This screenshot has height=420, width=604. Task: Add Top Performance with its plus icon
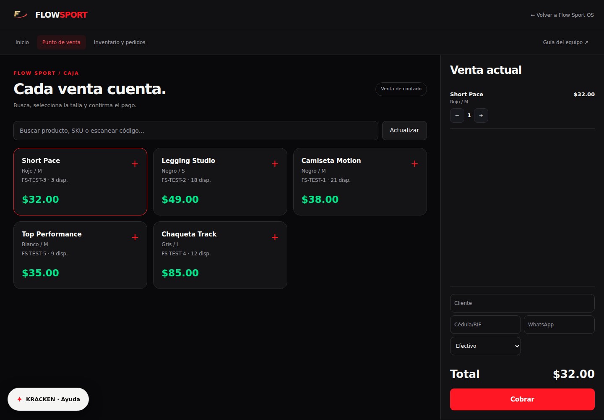click(x=135, y=237)
